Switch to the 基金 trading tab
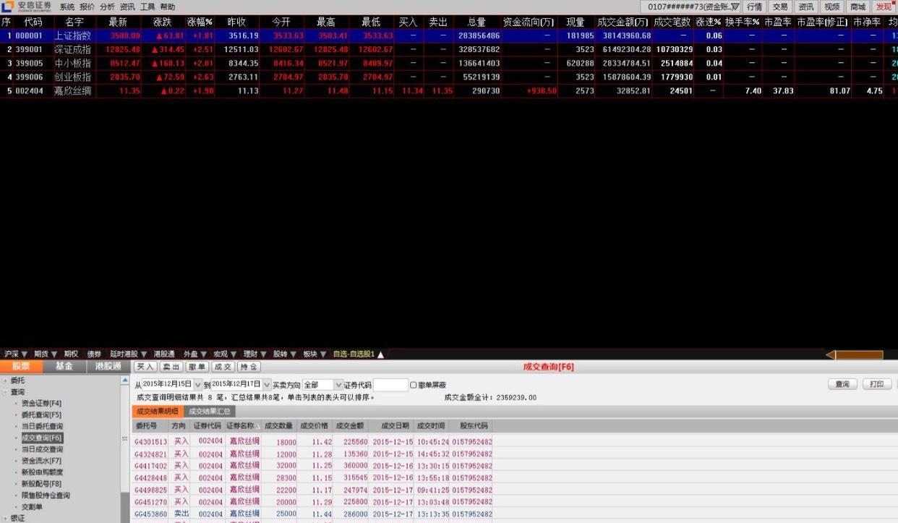 pos(64,367)
